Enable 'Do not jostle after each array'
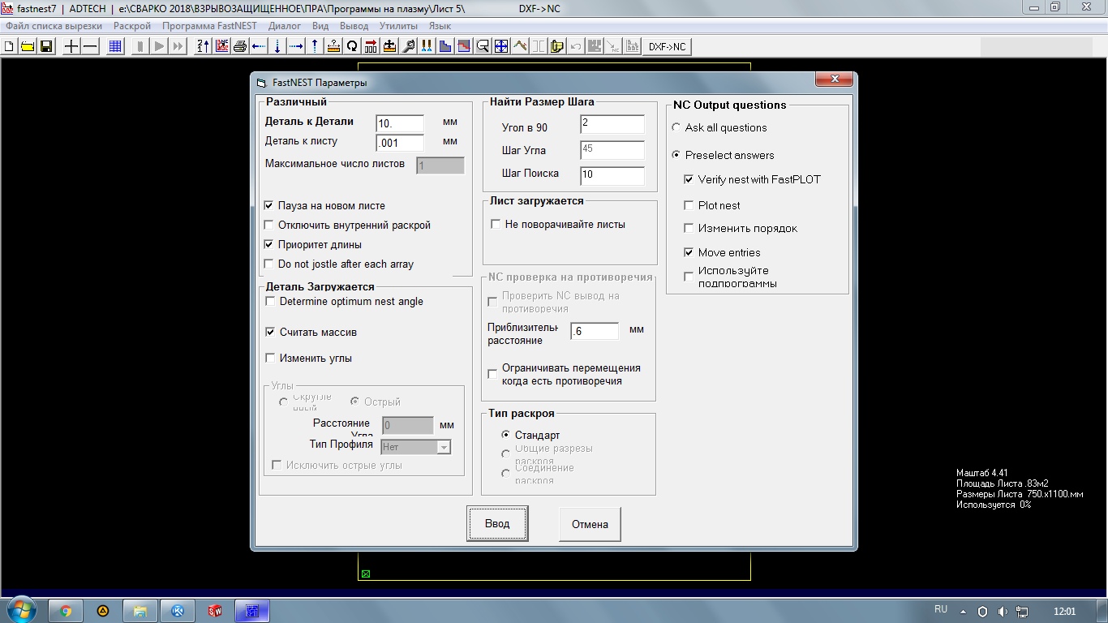 pyautogui.click(x=269, y=264)
